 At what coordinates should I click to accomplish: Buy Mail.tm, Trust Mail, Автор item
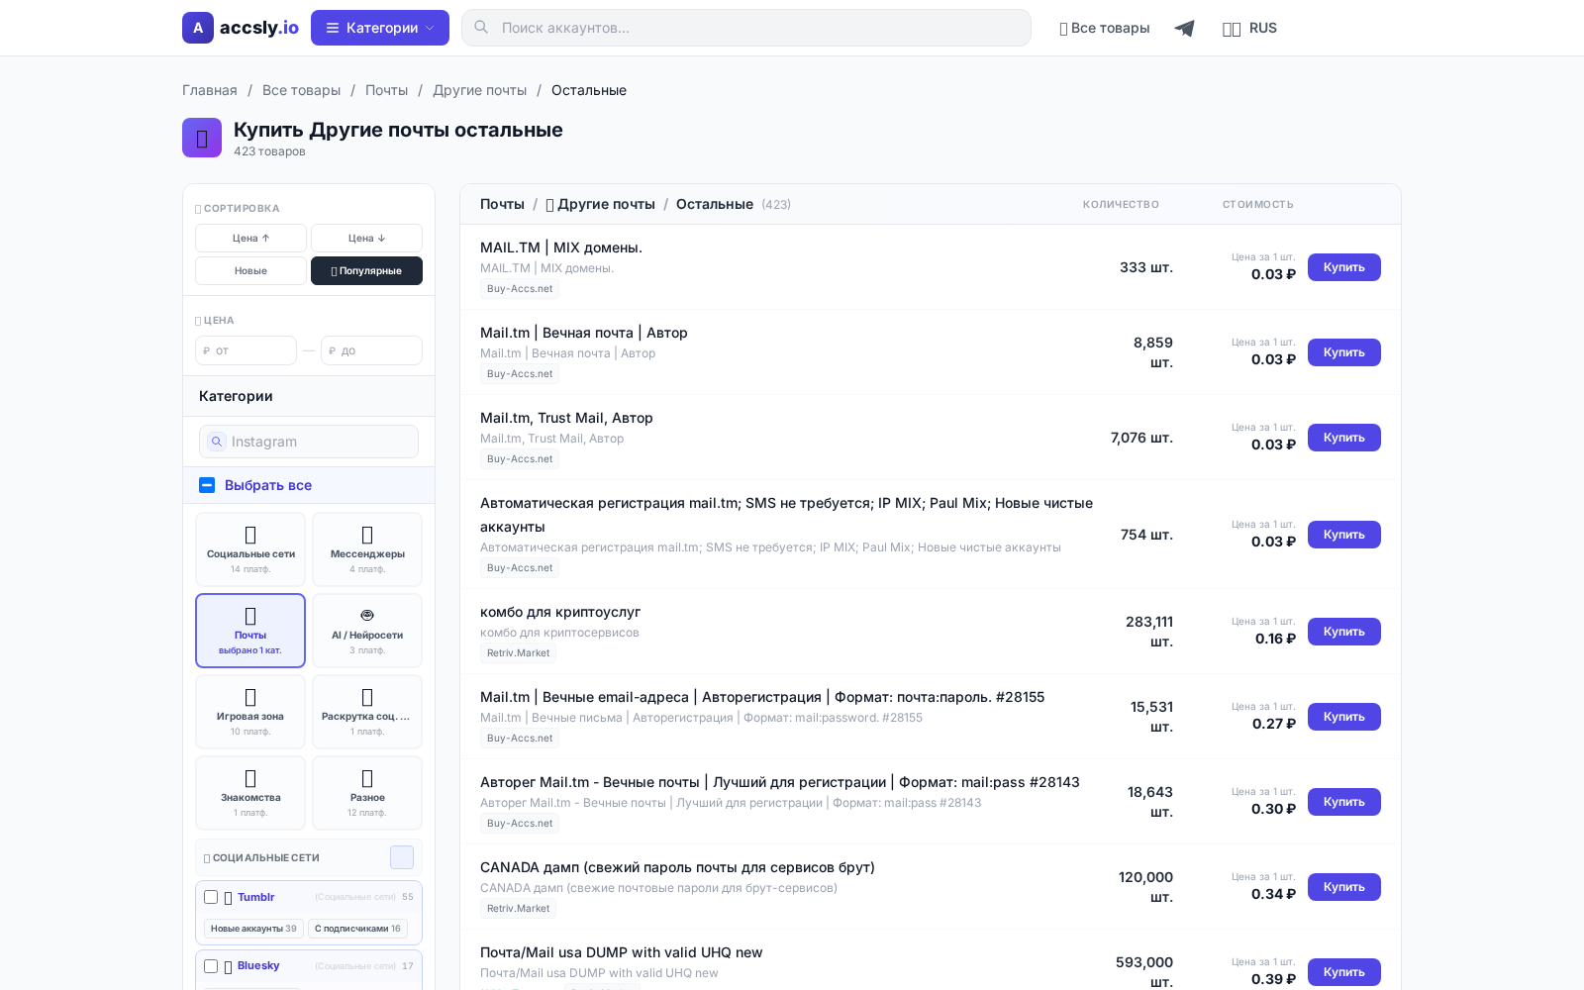click(1343, 438)
